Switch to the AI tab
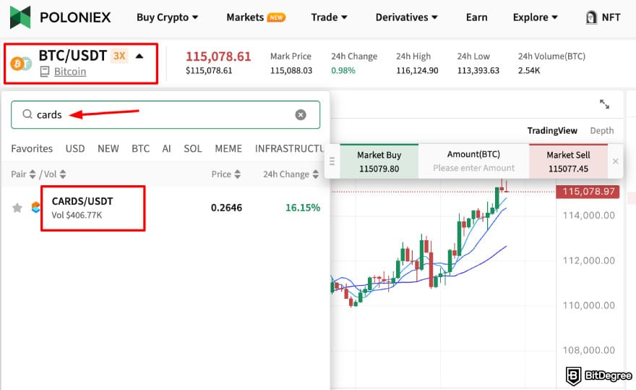Screen dimensions: 636x390 (166, 148)
